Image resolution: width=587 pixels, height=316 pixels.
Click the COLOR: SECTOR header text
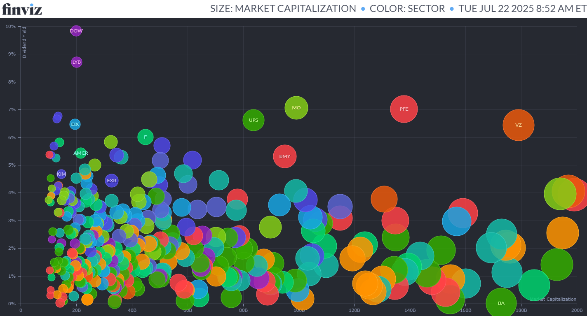407,9
